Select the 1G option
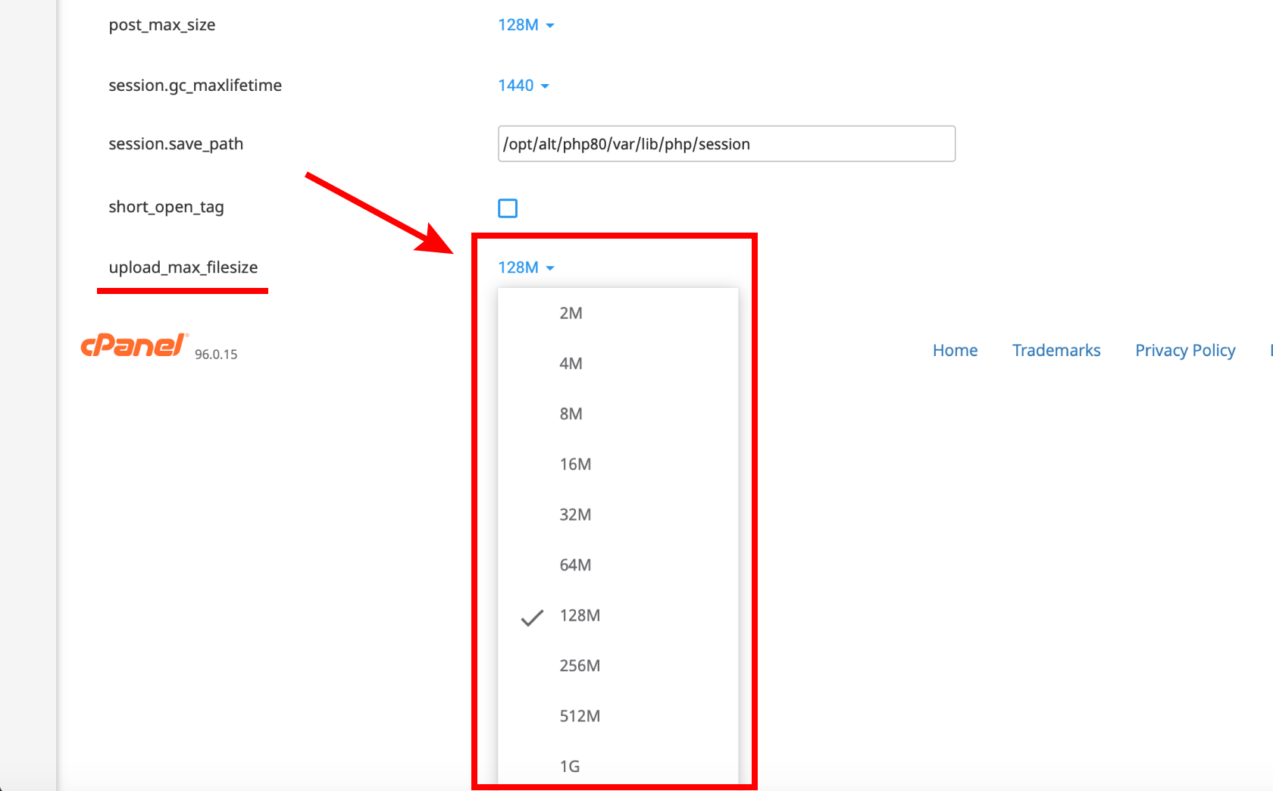The height and width of the screenshot is (791, 1273). click(618, 766)
